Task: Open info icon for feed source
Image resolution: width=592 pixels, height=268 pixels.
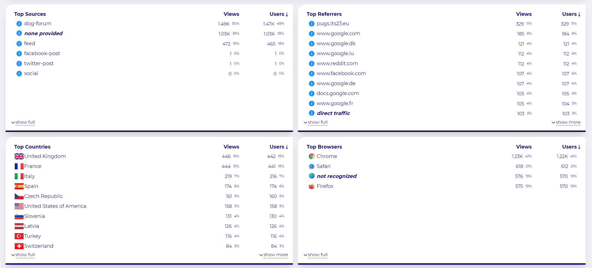Action: click(x=19, y=44)
